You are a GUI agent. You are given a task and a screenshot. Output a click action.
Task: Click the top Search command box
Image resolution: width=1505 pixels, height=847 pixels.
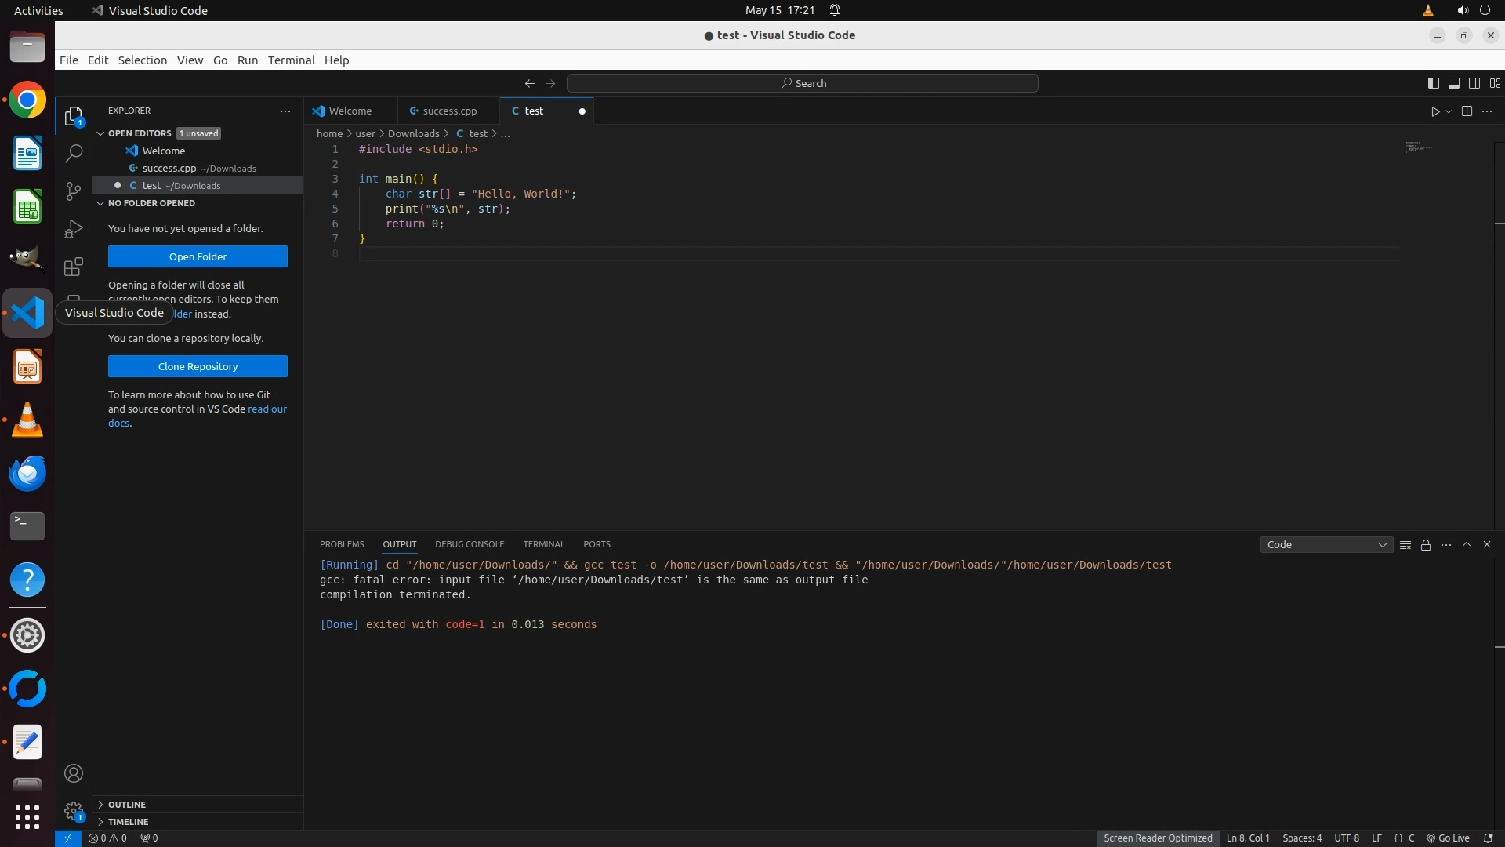point(803,83)
